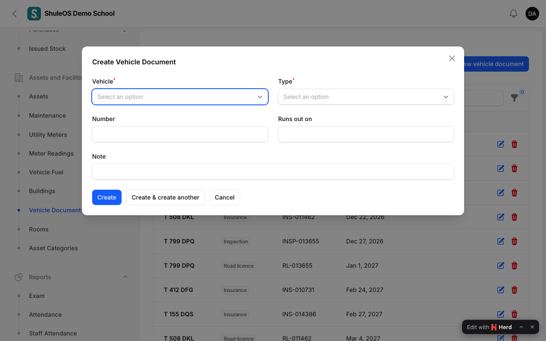The image size is (546, 341).
Task: Click the Reports pie chart icon
Action: pos(19,277)
